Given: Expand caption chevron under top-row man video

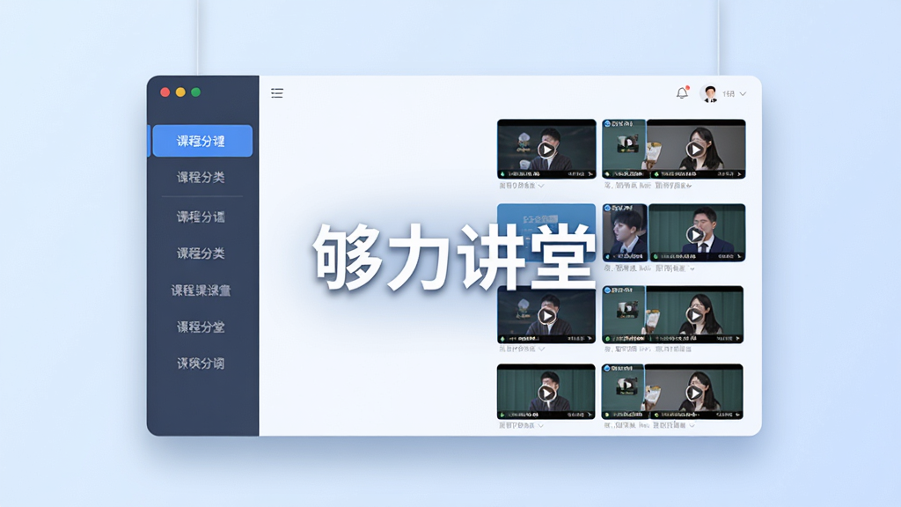Looking at the screenshot, I should [541, 186].
